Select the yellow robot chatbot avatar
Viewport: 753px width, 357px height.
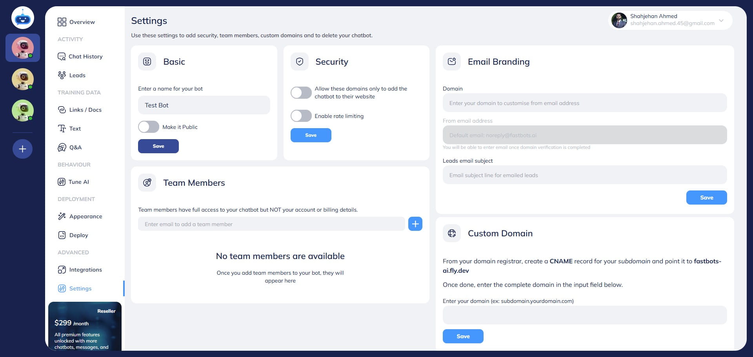[x=23, y=79]
